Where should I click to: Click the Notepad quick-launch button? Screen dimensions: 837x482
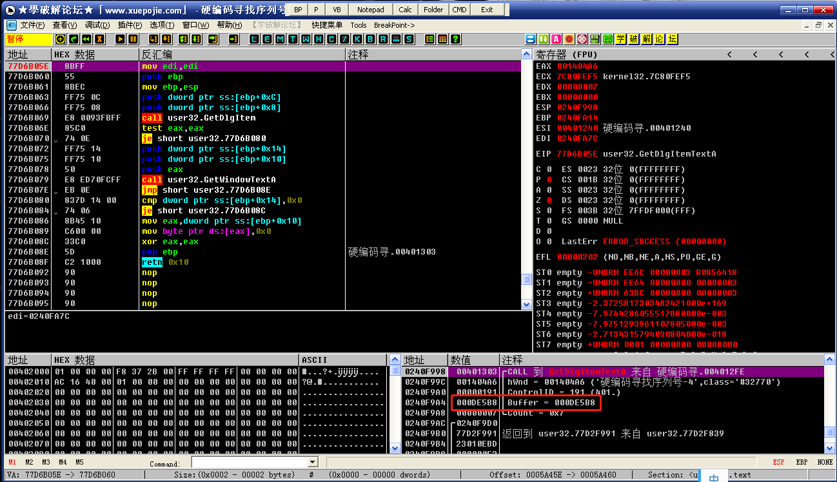[371, 10]
